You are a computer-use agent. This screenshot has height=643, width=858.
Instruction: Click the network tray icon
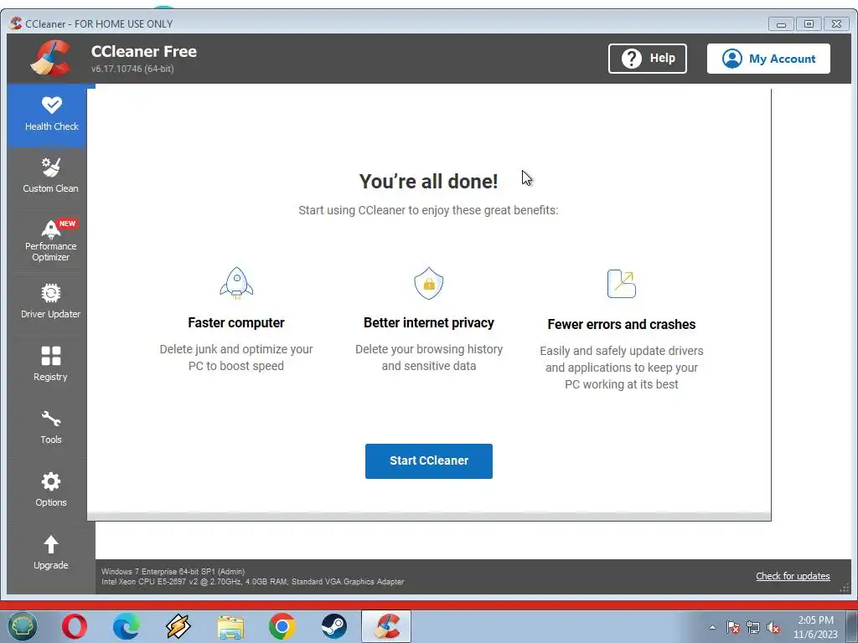tap(753, 627)
